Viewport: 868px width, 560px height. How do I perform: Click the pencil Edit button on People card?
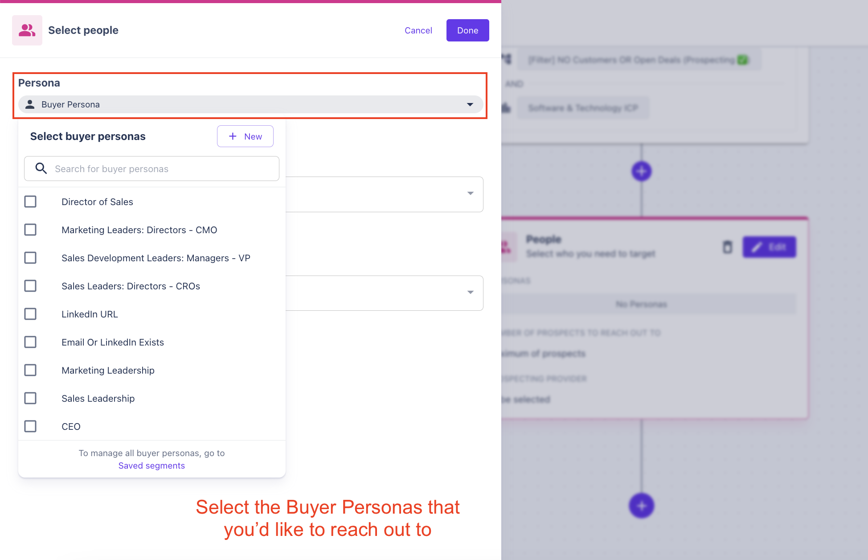point(769,247)
